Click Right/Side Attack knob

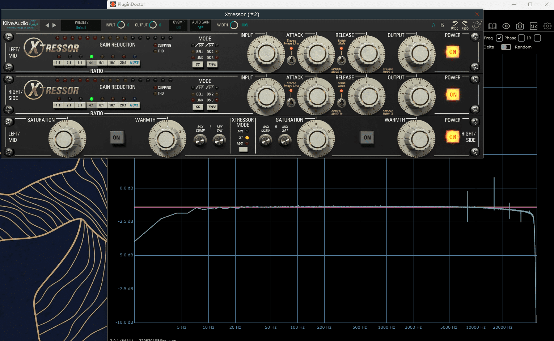[316, 97]
